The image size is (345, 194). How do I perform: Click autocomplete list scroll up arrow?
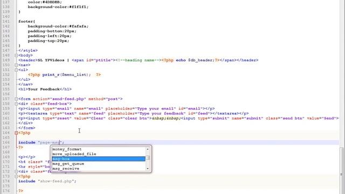(x=148, y=149)
